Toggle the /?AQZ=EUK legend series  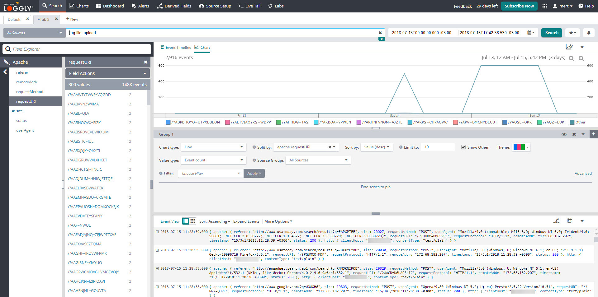click(x=551, y=122)
